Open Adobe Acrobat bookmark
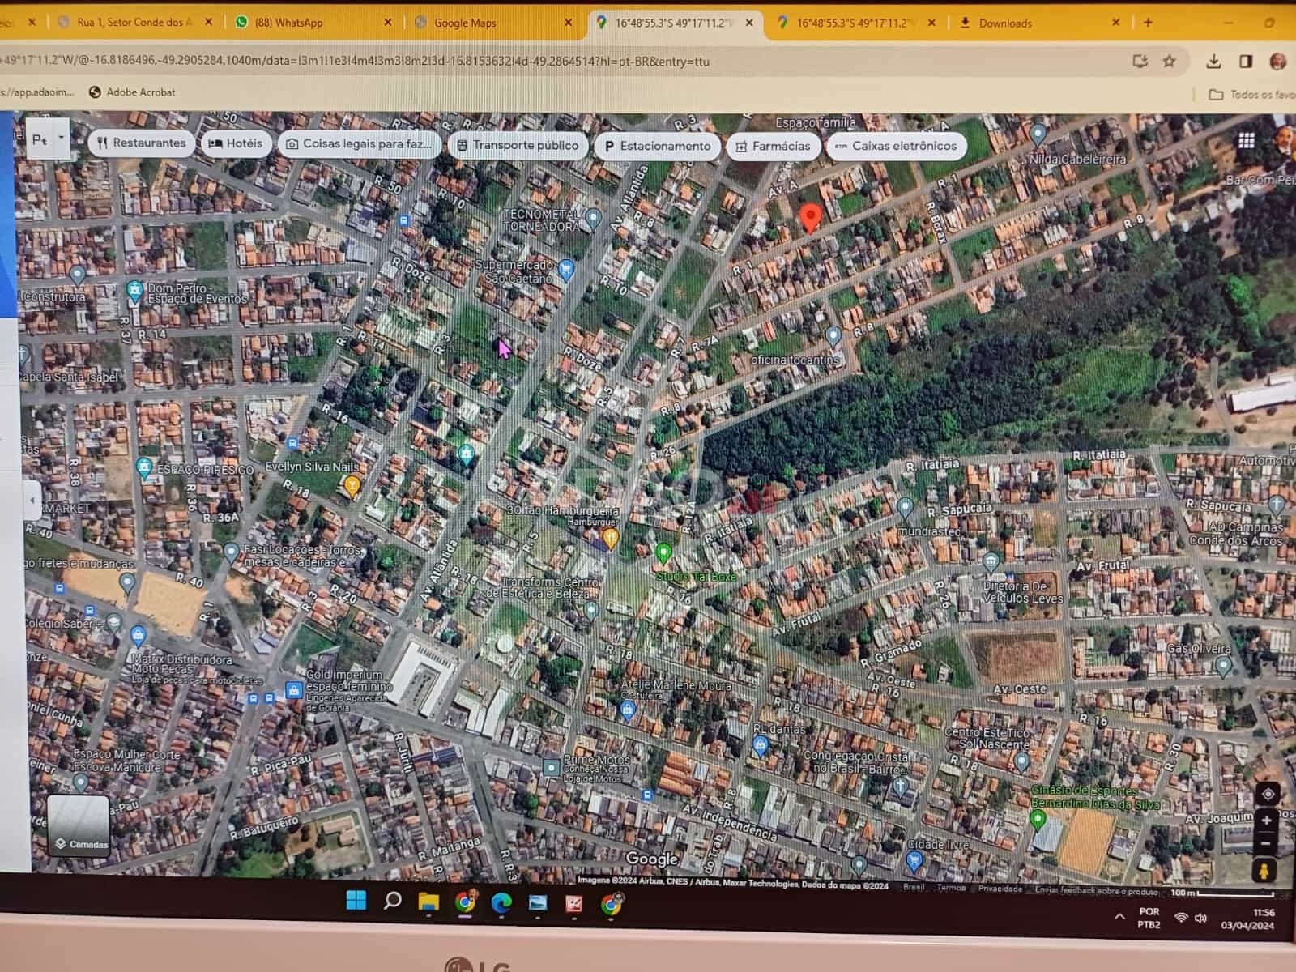This screenshot has height=972, width=1296. pos(132,92)
